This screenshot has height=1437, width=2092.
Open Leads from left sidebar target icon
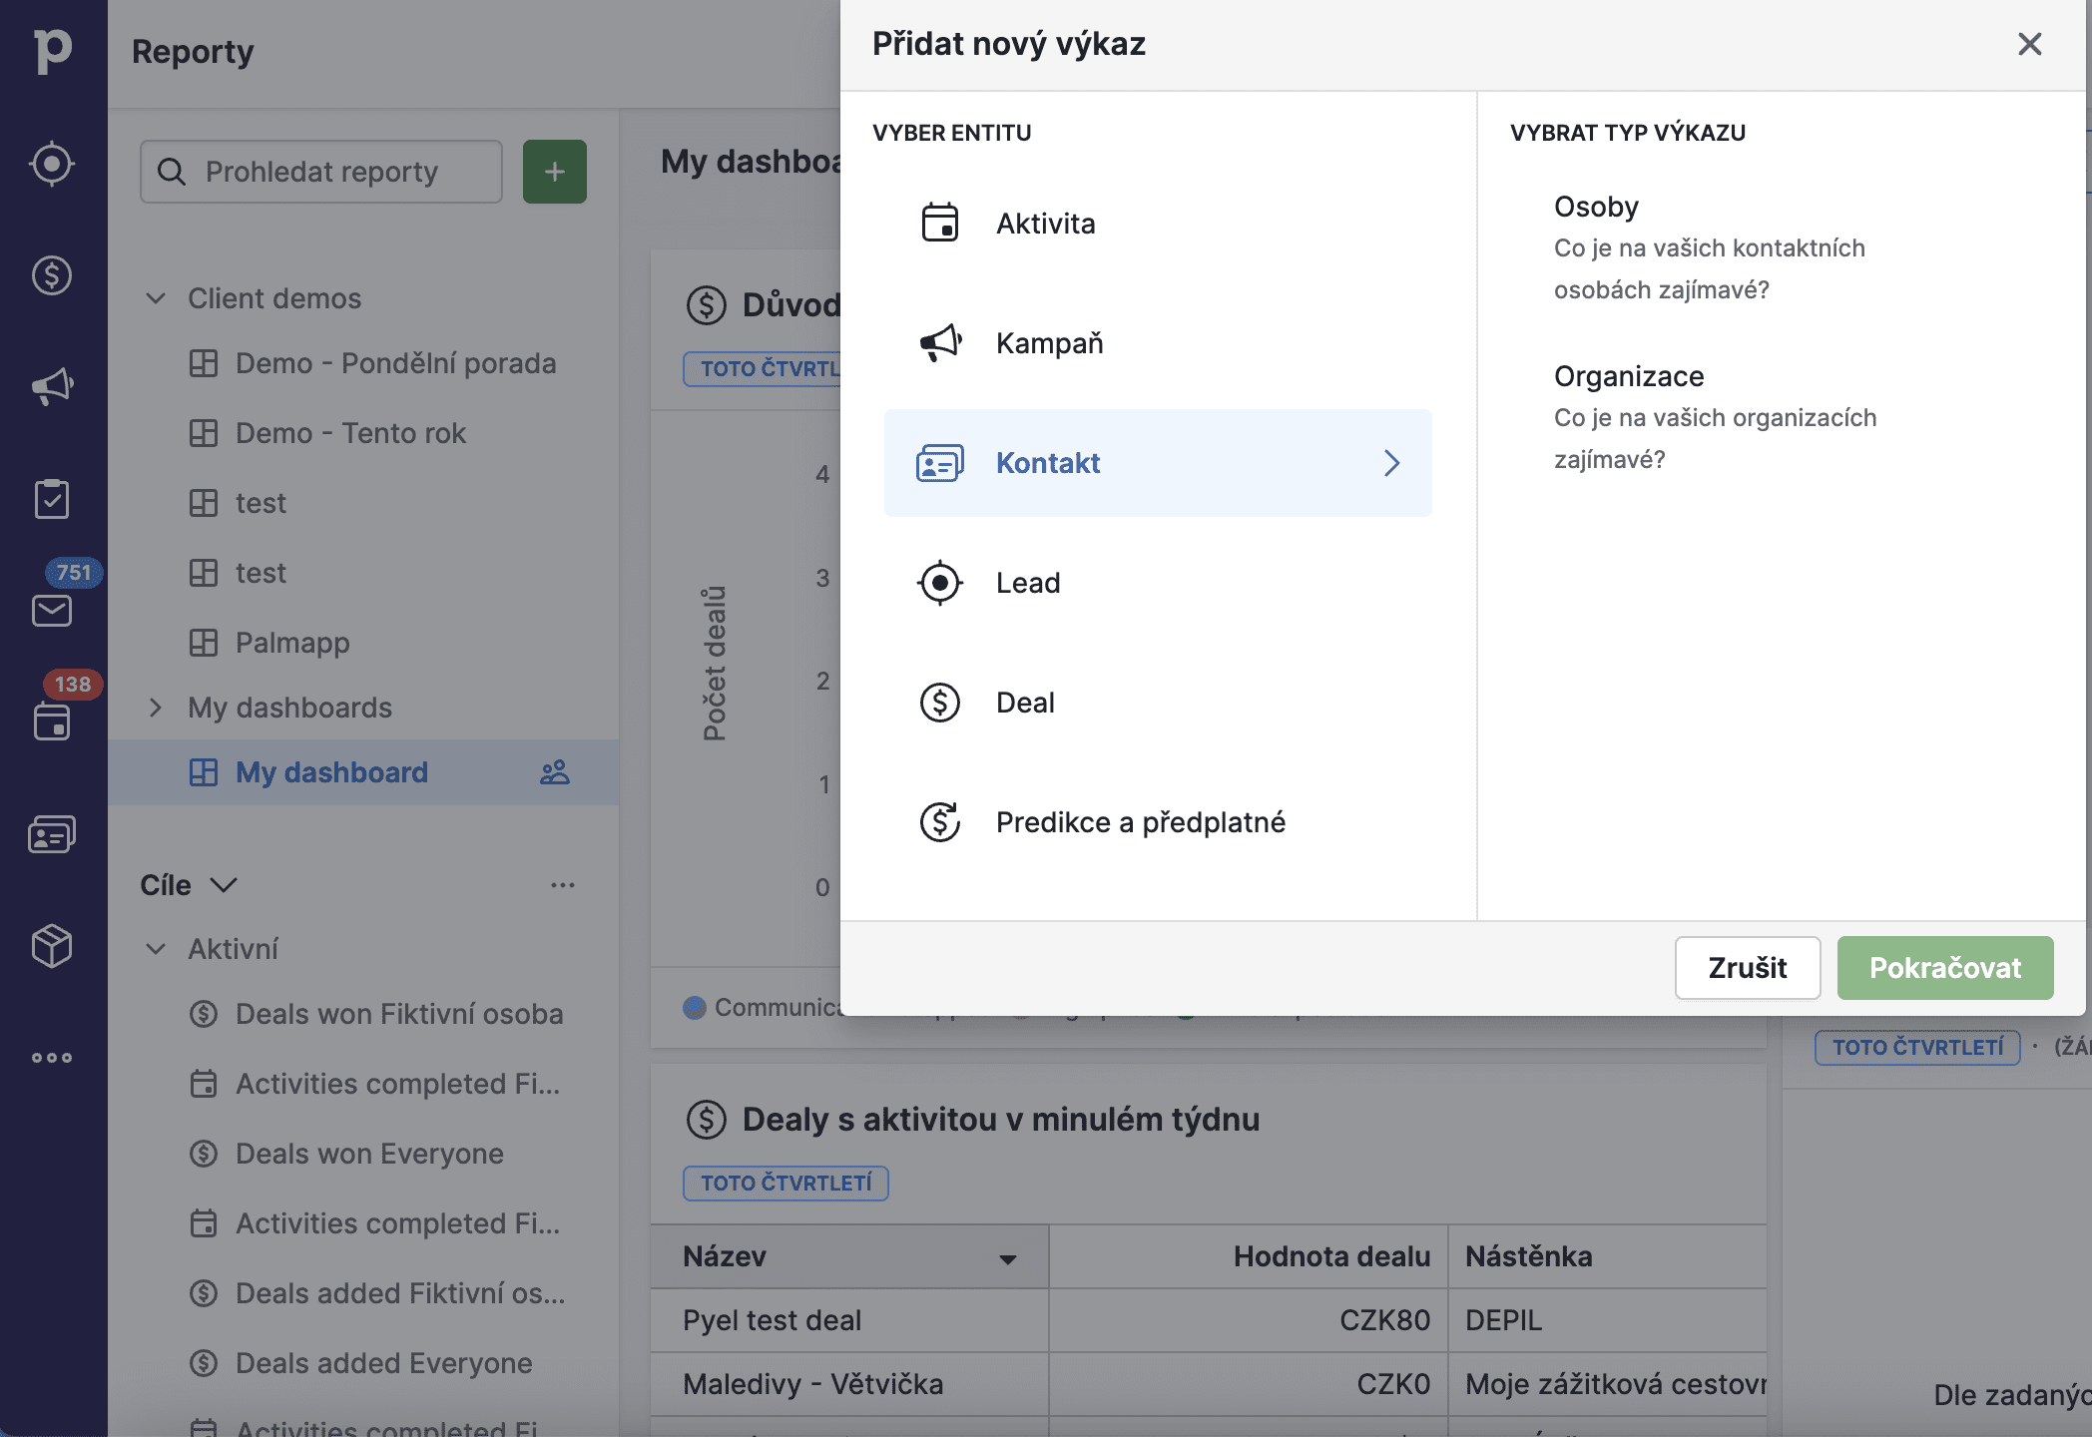tap(52, 164)
